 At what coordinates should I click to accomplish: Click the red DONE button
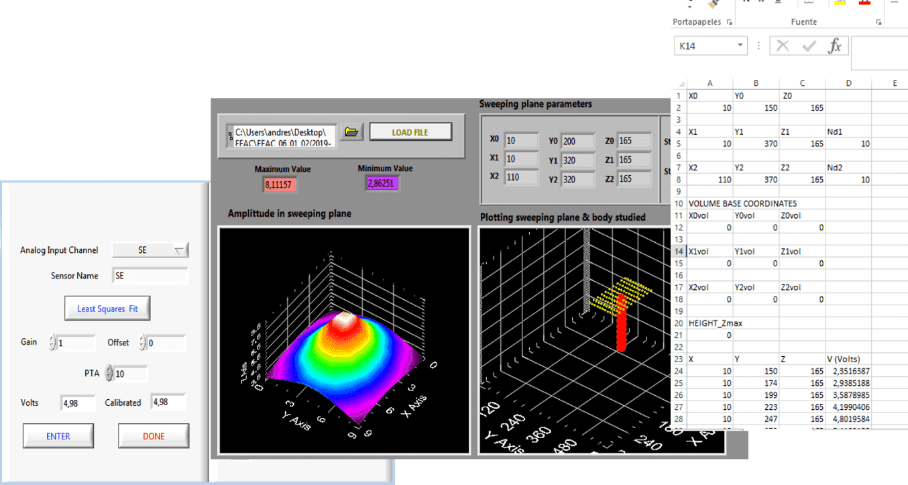pyautogui.click(x=154, y=436)
